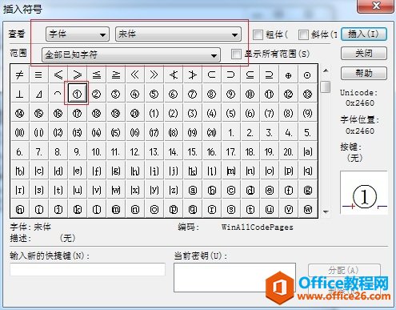
Task: Enable the italic (斜体) checkbox
Action: [303, 34]
